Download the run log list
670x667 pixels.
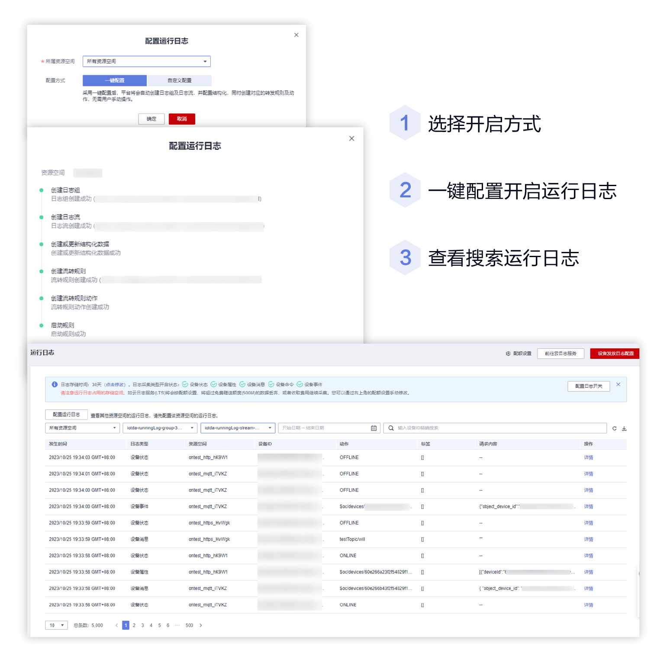[x=624, y=429]
